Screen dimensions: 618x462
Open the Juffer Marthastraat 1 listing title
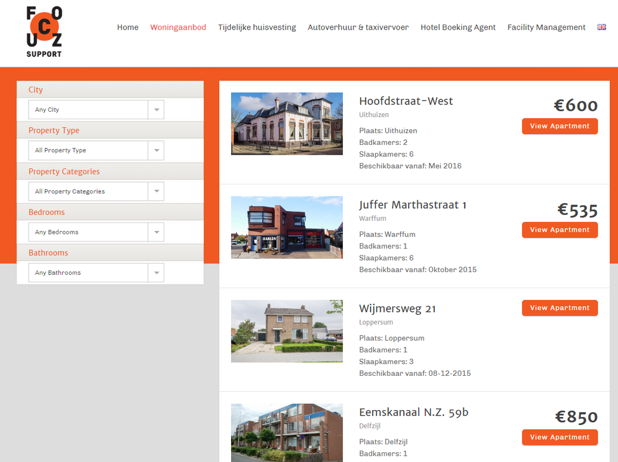click(x=413, y=205)
